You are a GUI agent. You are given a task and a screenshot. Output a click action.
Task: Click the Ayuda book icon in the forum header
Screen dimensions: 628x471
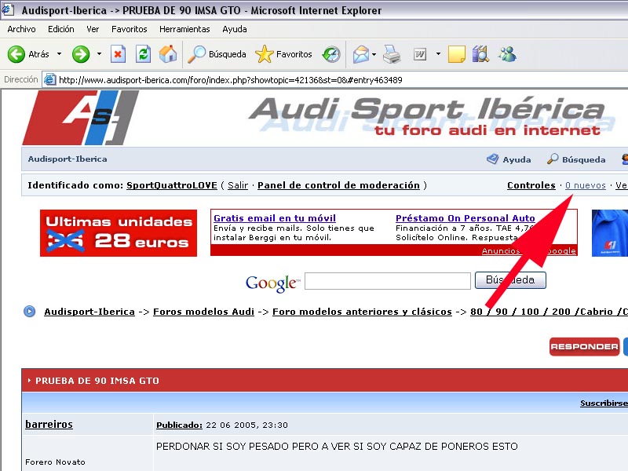[x=492, y=159]
